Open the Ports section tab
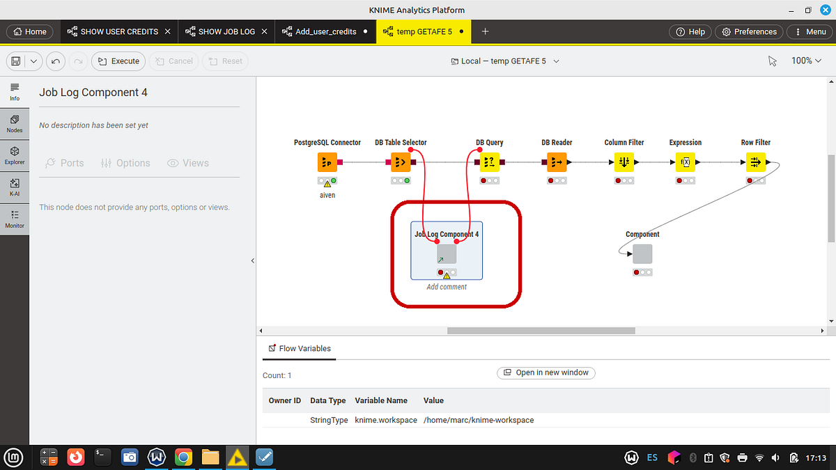This screenshot has width=836, height=470. click(x=65, y=163)
